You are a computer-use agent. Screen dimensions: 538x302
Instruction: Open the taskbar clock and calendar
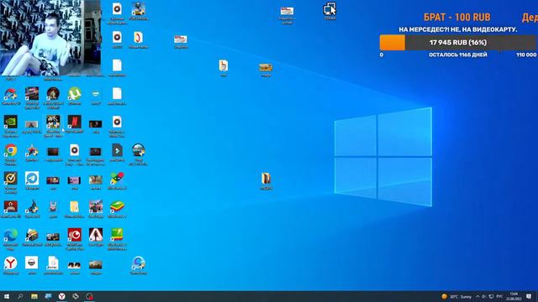coord(514,296)
